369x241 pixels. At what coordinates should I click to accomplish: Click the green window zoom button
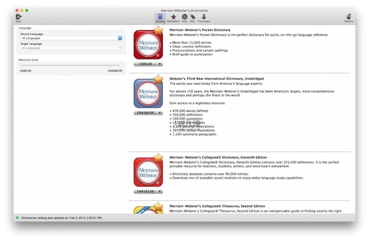[27, 10]
